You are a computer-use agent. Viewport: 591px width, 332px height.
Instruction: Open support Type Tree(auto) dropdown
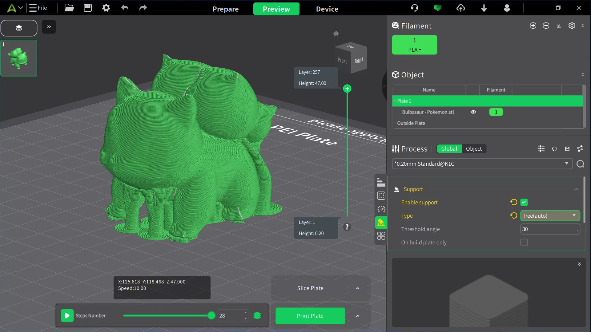point(550,216)
